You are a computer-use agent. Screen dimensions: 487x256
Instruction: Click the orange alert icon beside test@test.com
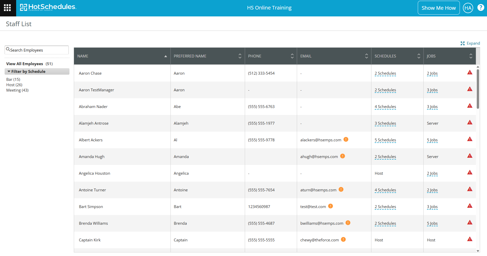pyautogui.click(x=330, y=206)
